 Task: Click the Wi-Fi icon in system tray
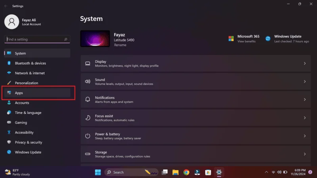point(273,172)
